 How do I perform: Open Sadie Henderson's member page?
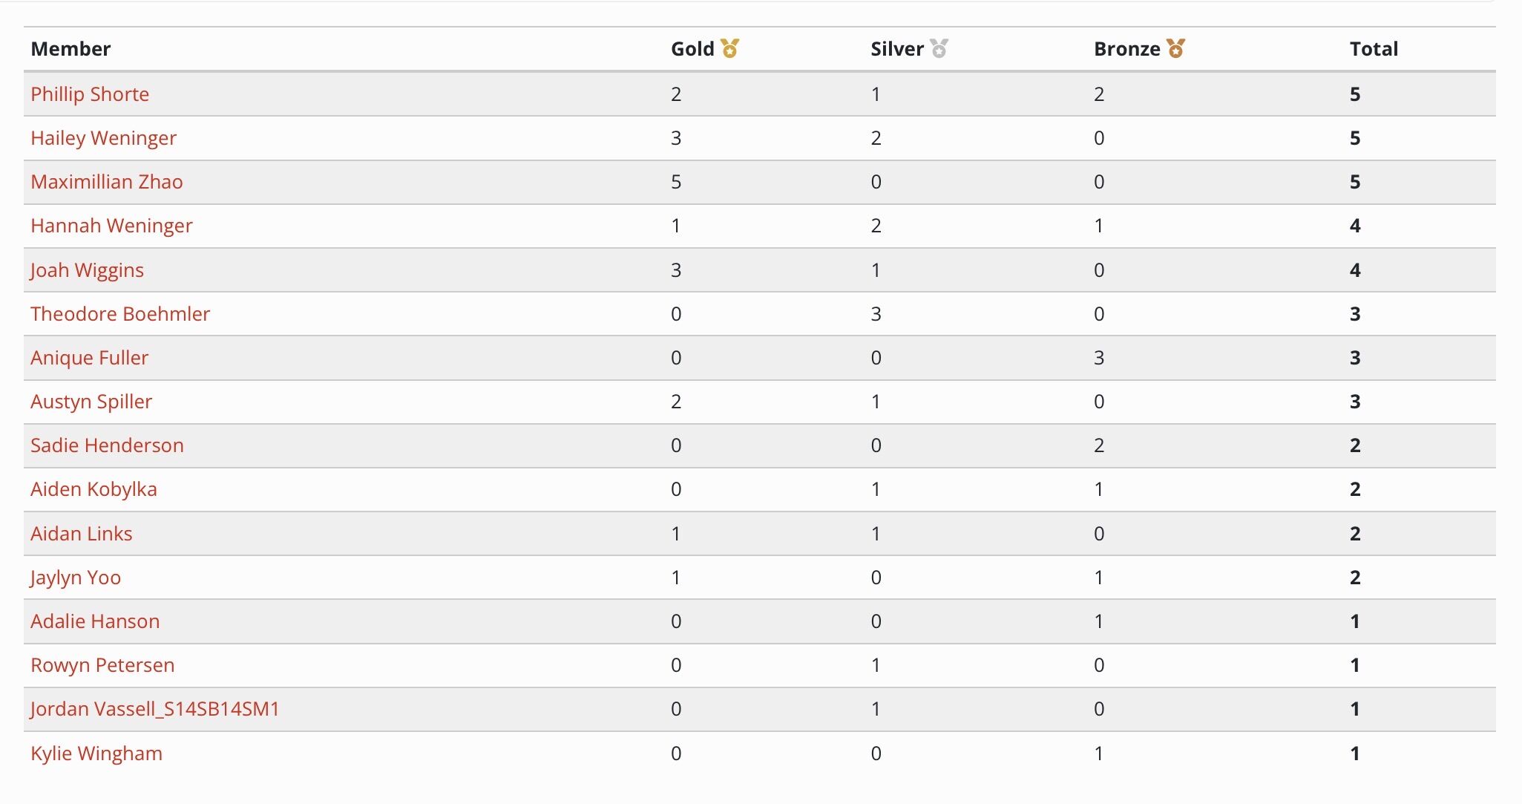(x=107, y=445)
